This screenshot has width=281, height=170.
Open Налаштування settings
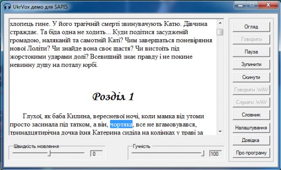[x=251, y=128]
